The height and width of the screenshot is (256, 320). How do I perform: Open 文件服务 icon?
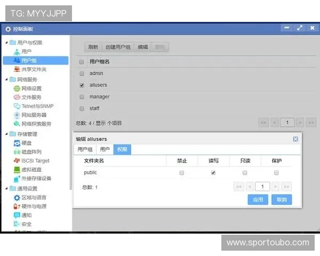(17, 97)
